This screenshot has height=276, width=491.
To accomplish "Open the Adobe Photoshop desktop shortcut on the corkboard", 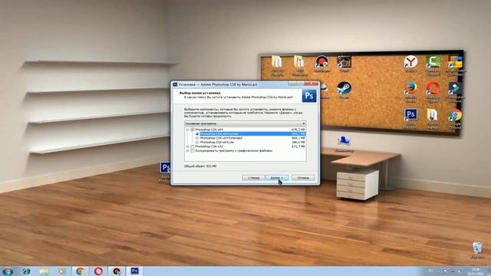I will (x=410, y=119).
